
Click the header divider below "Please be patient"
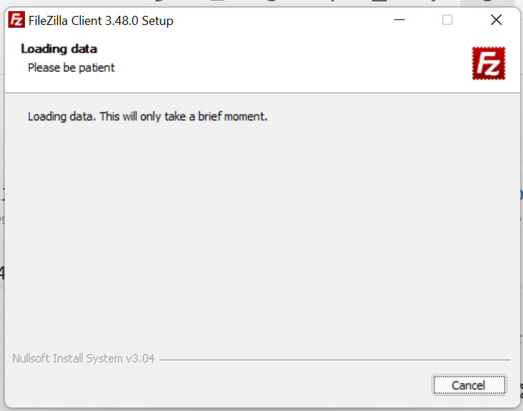pyautogui.click(x=261, y=93)
